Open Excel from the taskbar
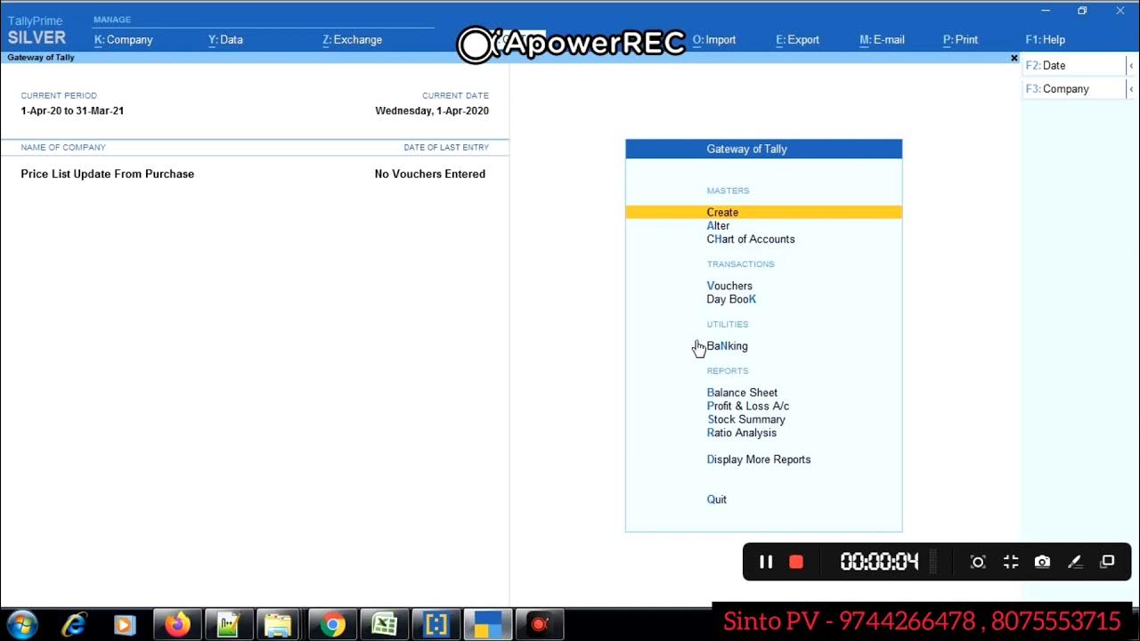The height and width of the screenshot is (641, 1140). [x=384, y=625]
